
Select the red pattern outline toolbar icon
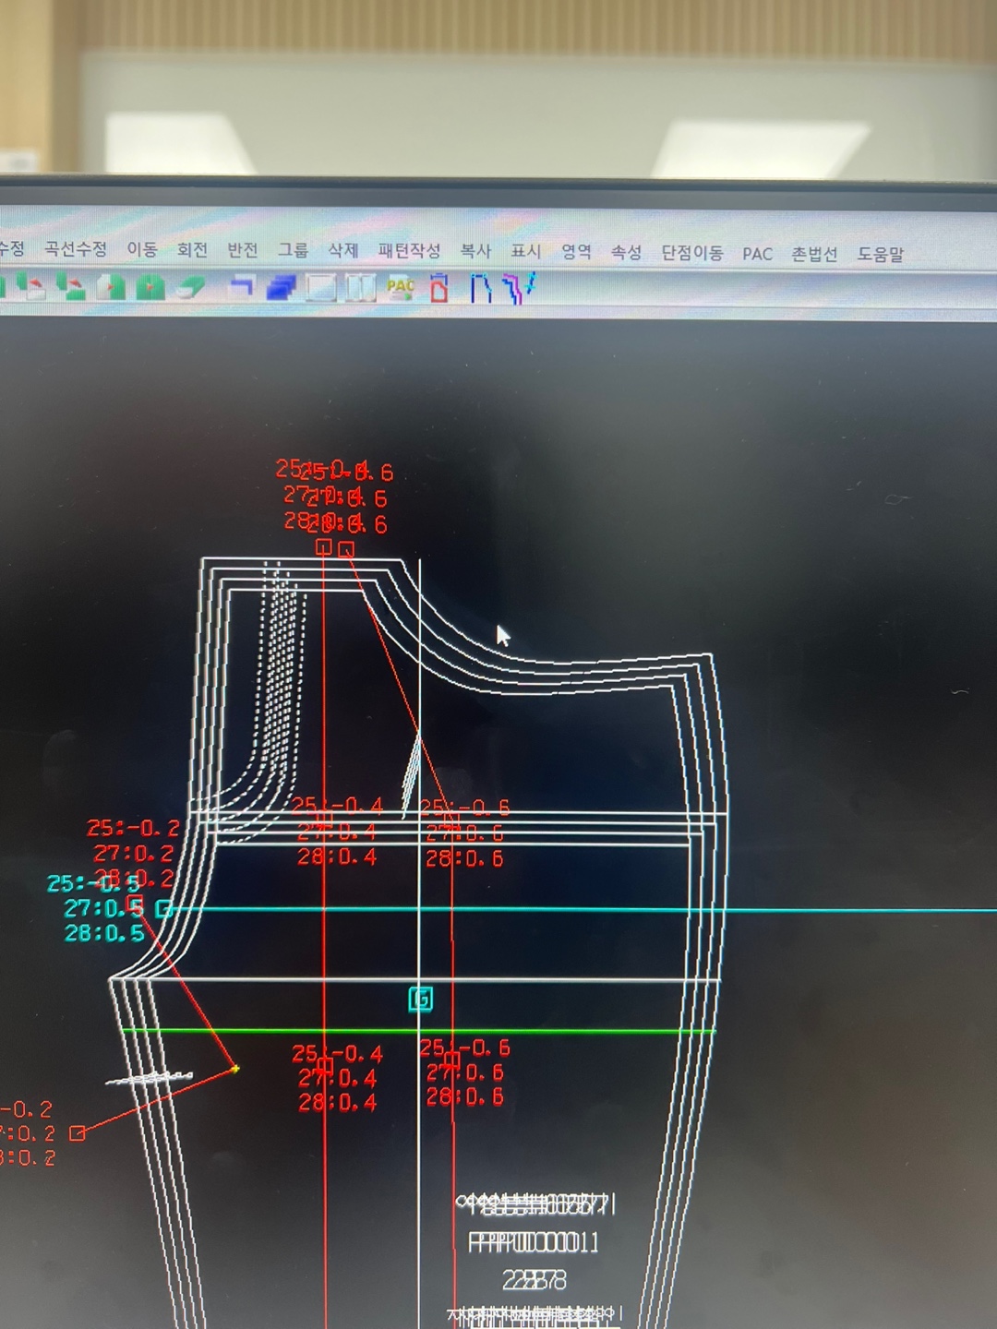pyautogui.click(x=439, y=289)
